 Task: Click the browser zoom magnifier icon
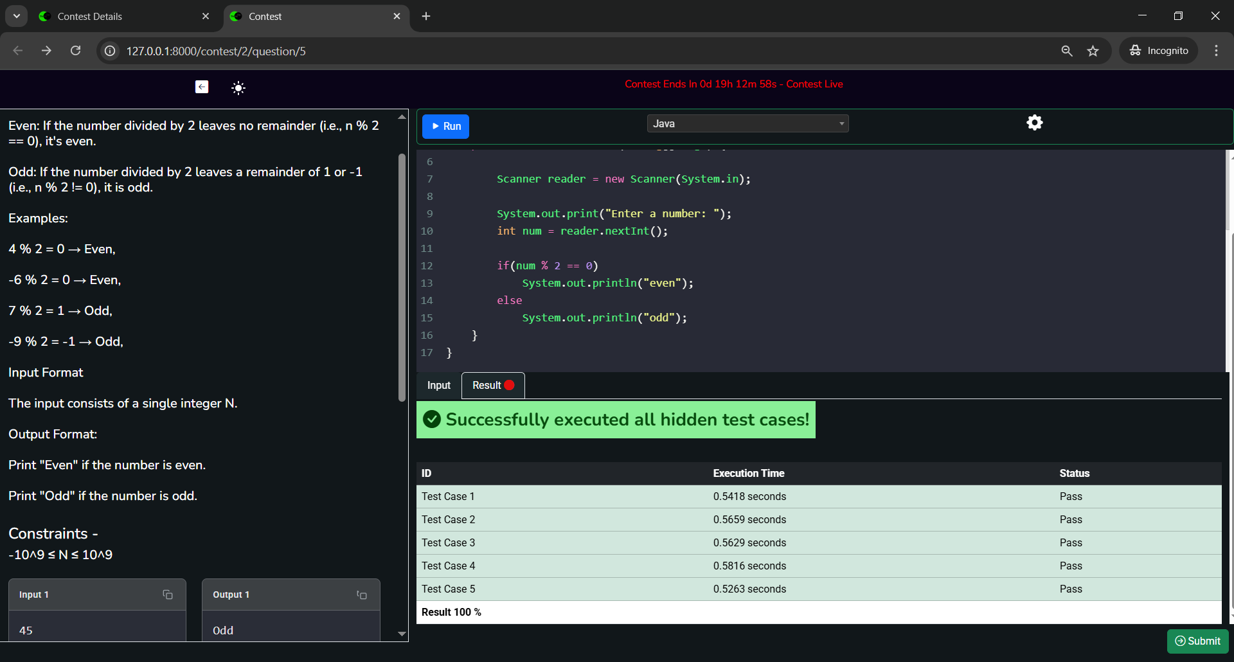1067,51
